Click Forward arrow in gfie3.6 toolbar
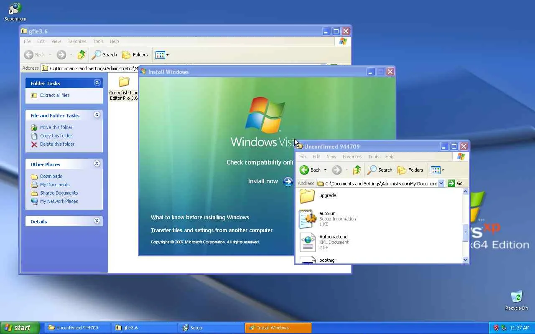This screenshot has width=535, height=334. [x=61, y=55]
